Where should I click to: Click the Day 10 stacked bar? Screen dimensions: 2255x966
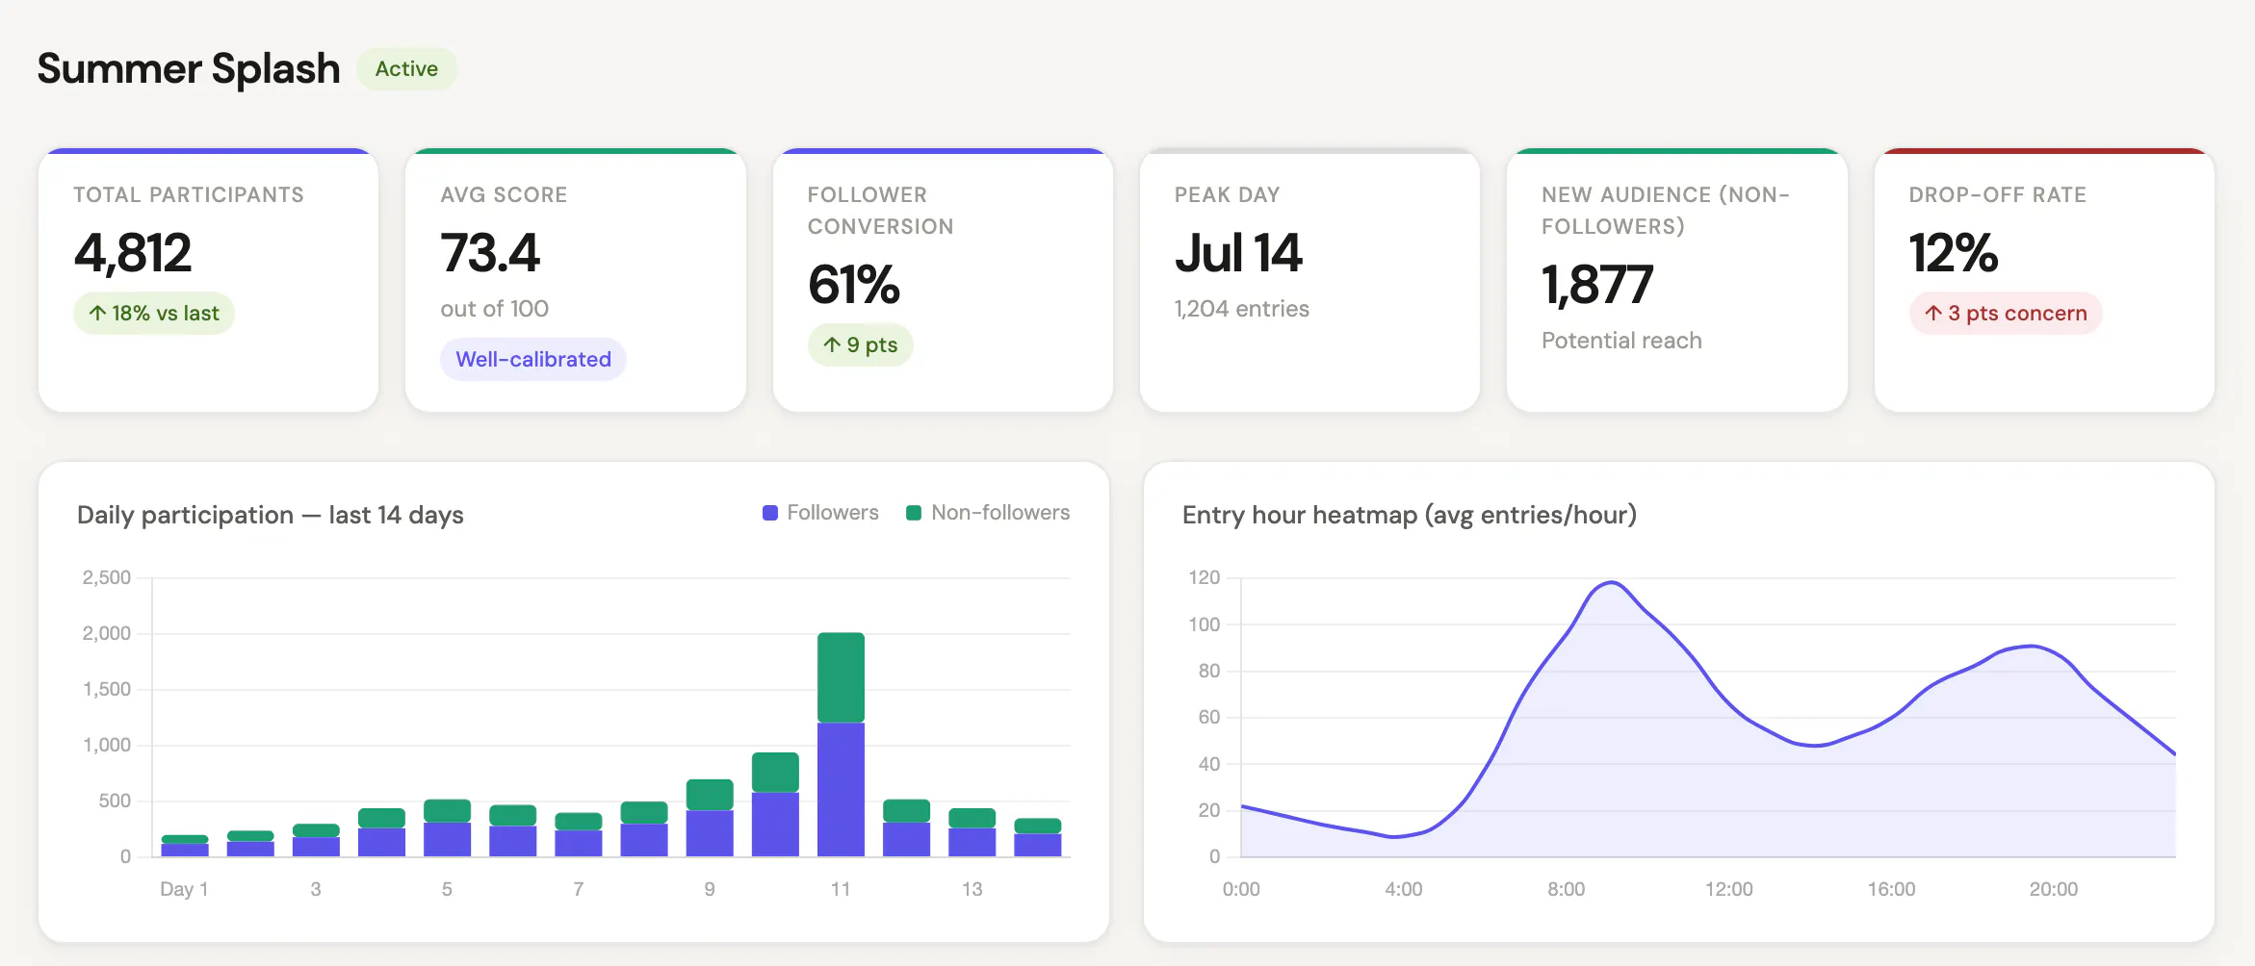click(x=775, y=804)
